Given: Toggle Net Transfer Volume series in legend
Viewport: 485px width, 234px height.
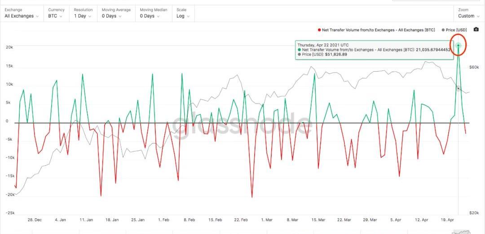Looking at the screenshot, I should [x=378, y=30].
